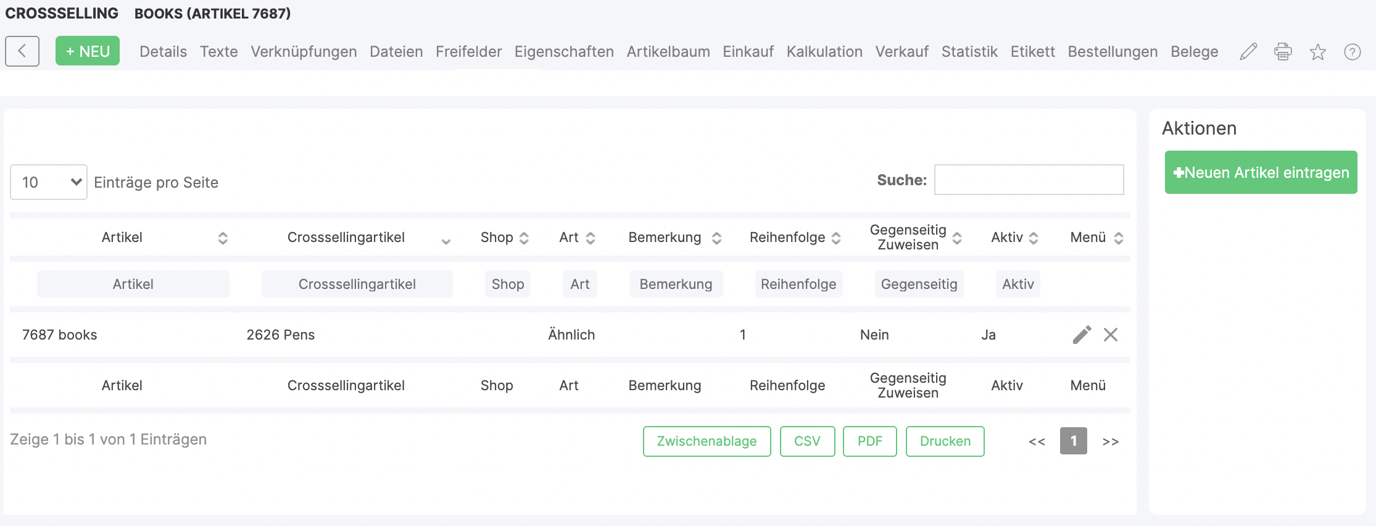Open the entries per page dropdown
The image size is (1376, 526).
[x=49, y=182]
